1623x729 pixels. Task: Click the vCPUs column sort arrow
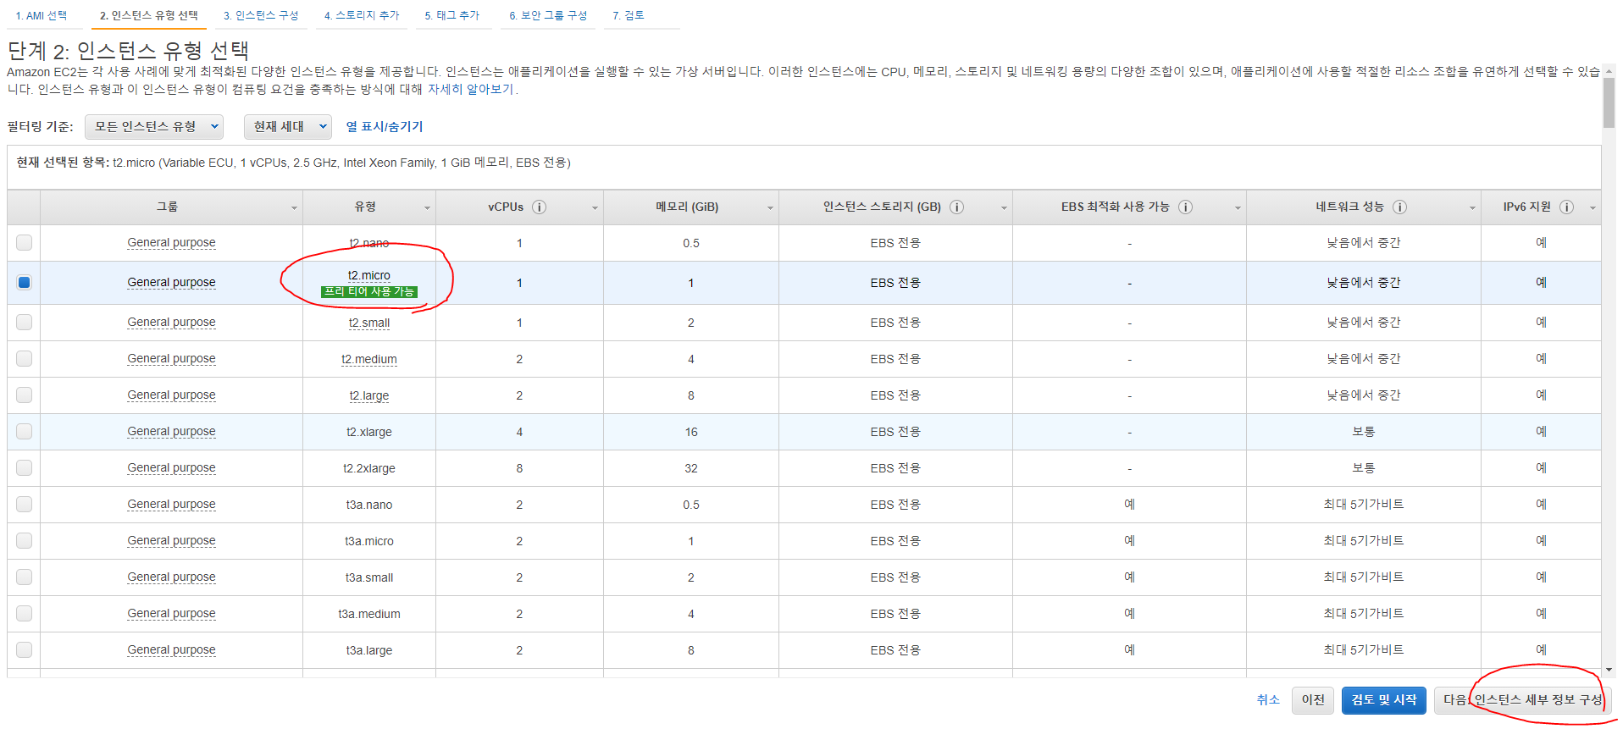(595, 208)
